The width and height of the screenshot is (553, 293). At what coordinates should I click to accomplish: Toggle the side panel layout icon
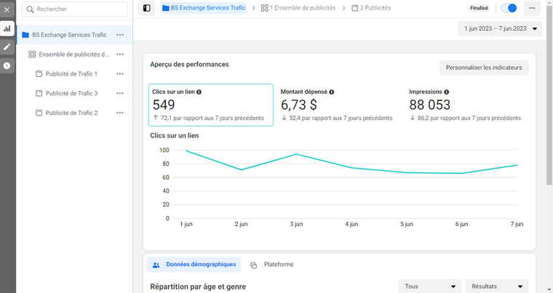click(x=147, y=8)
